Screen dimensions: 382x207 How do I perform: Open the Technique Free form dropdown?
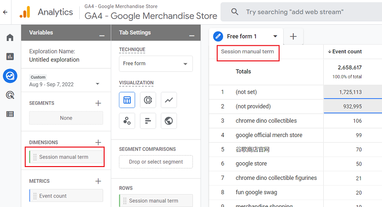[156, 64]
